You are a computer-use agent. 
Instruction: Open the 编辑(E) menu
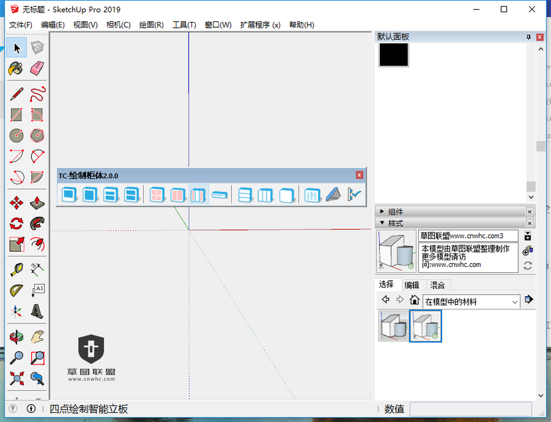tap(52, 25)
